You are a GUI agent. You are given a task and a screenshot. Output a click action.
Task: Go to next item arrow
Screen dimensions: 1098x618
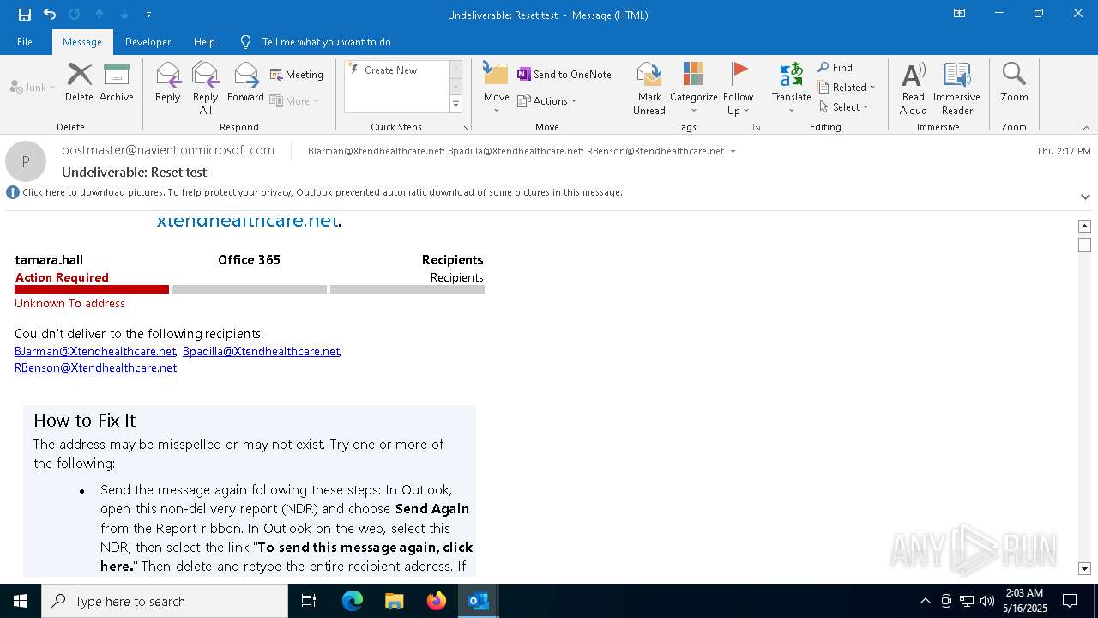pyautogui.click(x=124, y=14)
